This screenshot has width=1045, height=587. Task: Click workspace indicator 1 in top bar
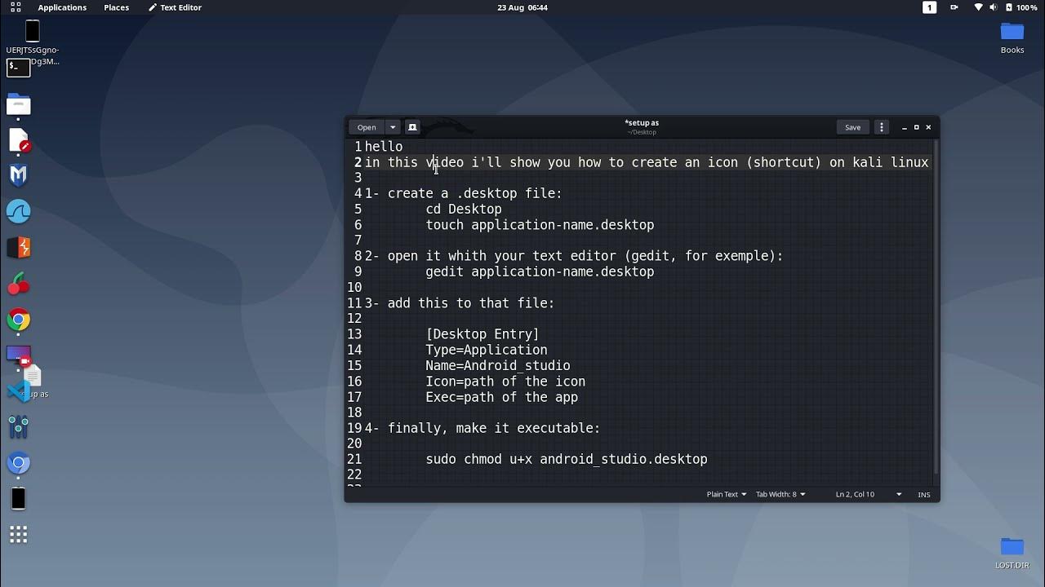tap(930, 7)
